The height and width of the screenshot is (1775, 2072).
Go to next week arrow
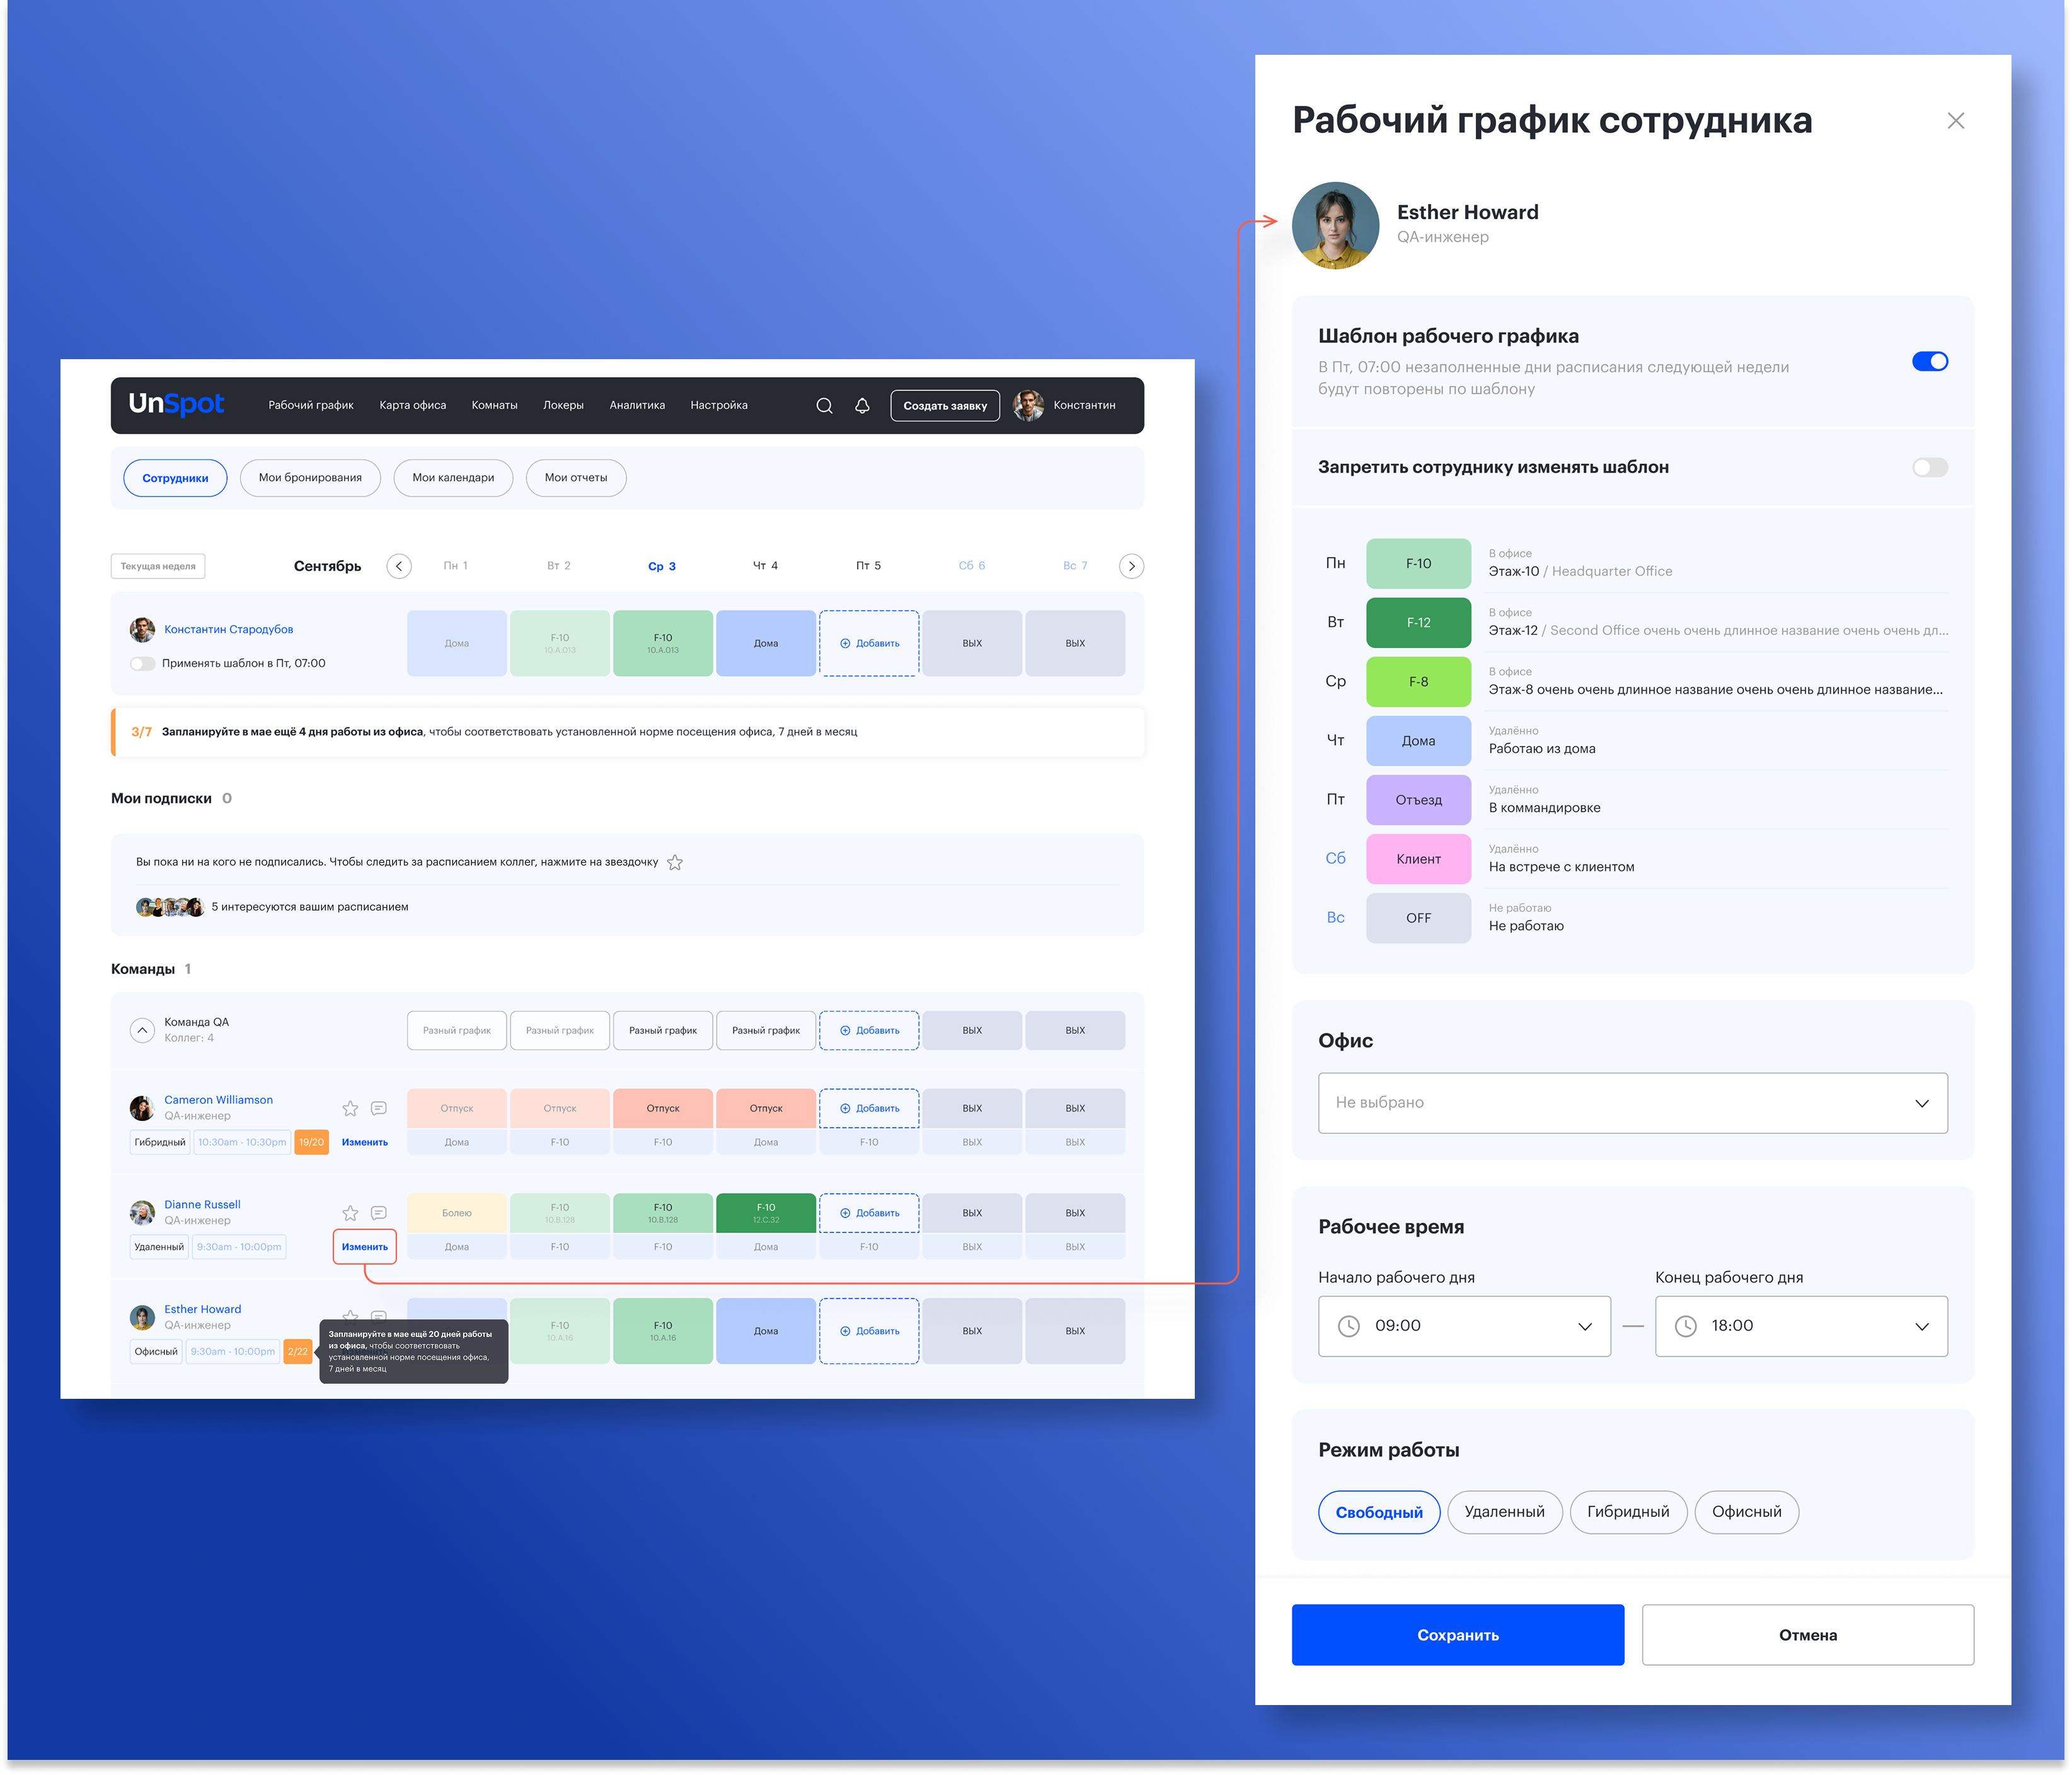1131,566
